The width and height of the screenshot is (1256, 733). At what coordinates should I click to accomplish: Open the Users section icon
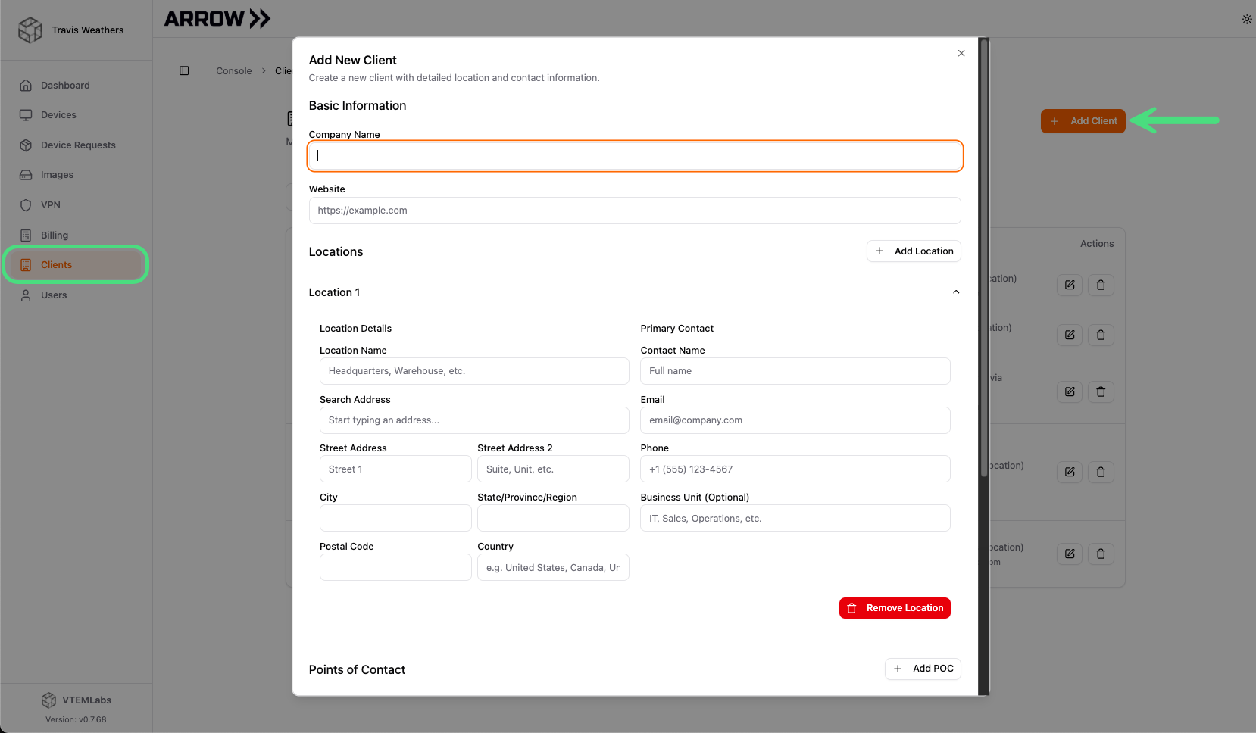pyautogui.click(x=26, y=295)
